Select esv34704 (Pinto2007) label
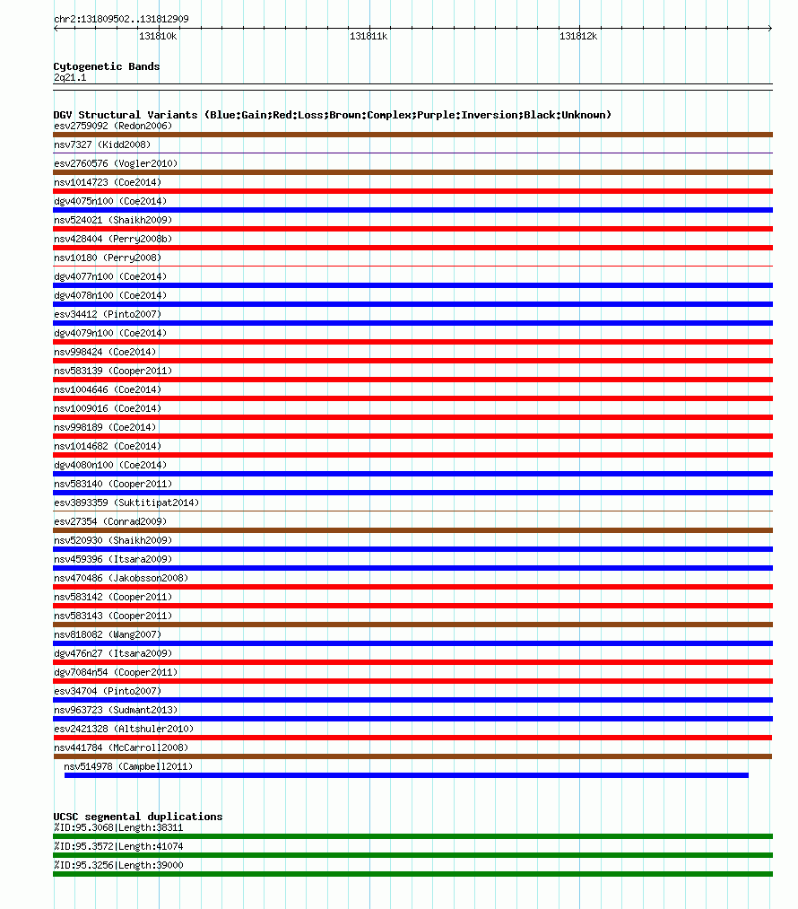 [108, 691]
